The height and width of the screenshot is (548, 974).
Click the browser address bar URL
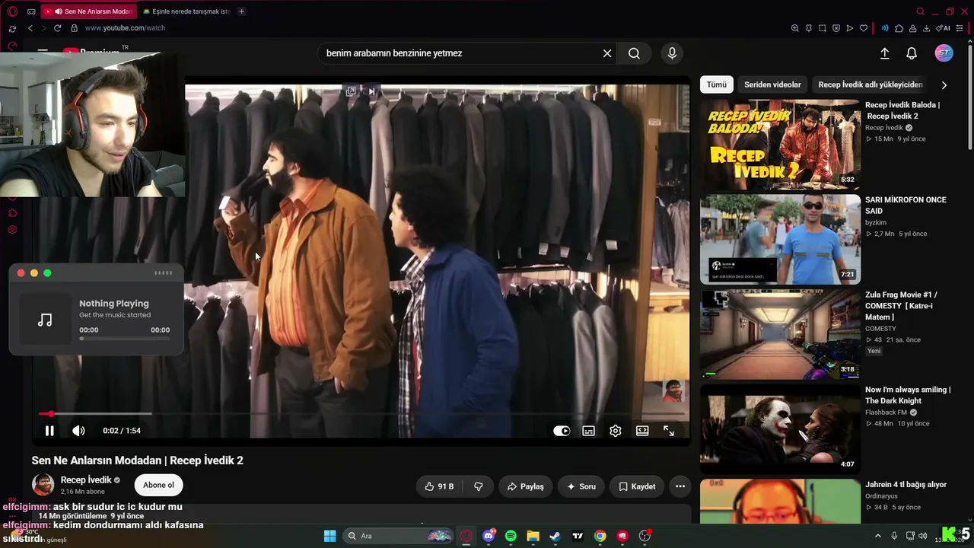coord(125,28)
